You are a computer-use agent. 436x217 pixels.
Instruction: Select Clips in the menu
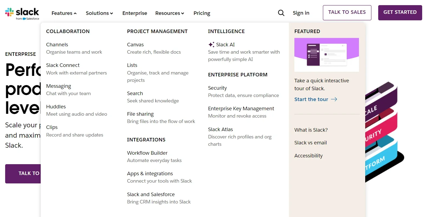click(52, 127)
